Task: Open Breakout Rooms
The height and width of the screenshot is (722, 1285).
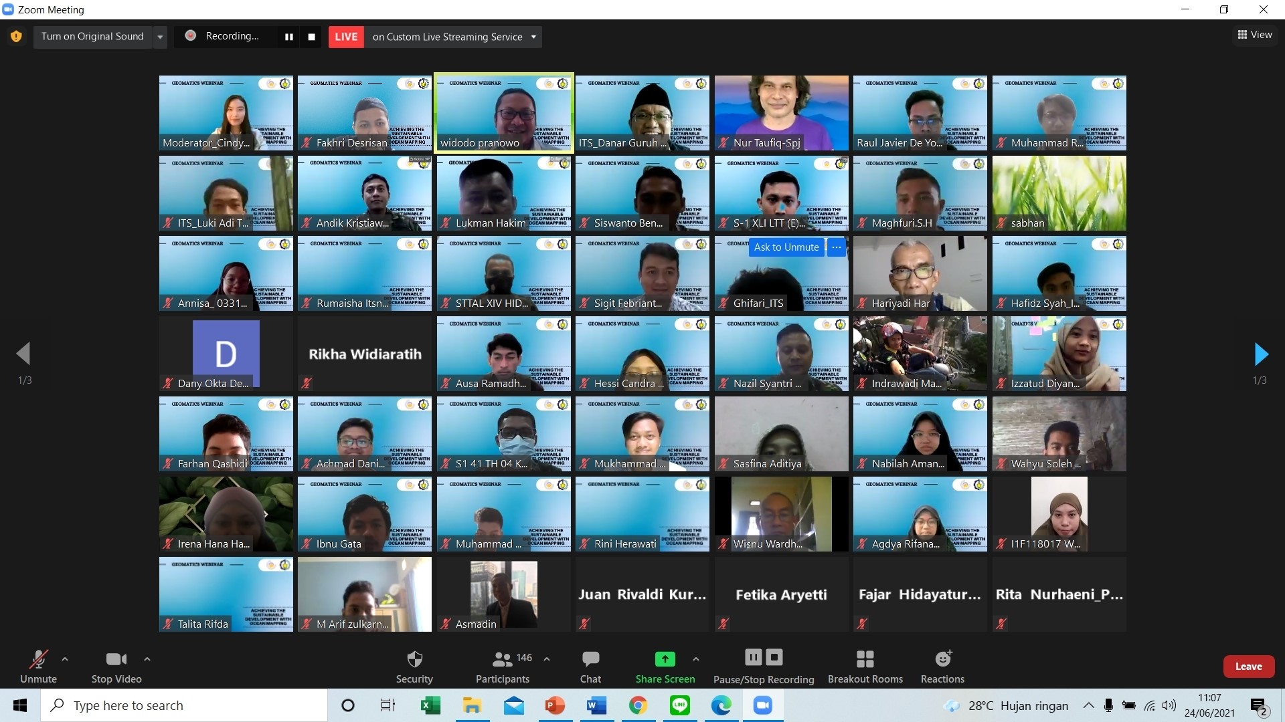Action: [865, 659]
